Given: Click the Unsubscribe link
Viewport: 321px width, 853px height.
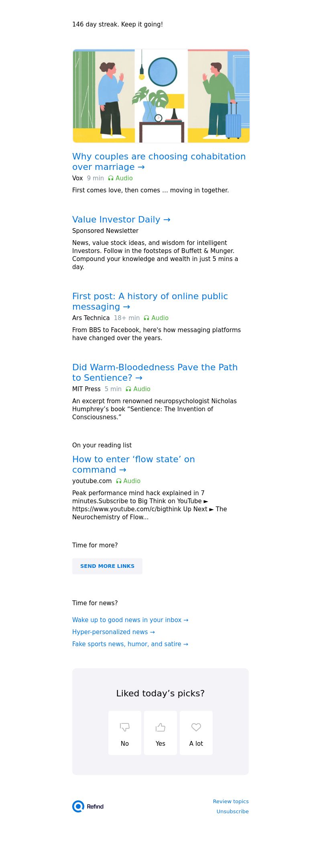Looking at the screenshot, I should point(232,811).
